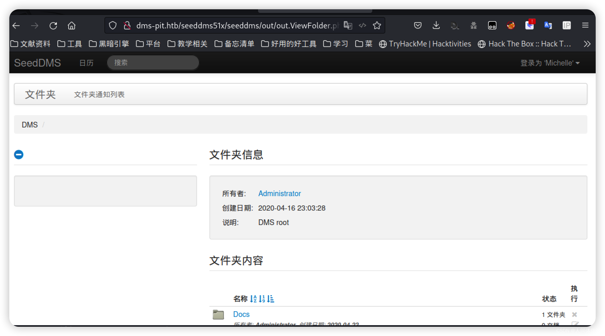Click the 文件夹内容 heading
605x336 pixels.
pyautogui.click(x=236, y=260)
